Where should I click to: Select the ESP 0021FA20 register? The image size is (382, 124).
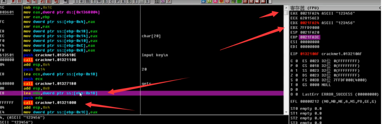click(x=305, y=32)
